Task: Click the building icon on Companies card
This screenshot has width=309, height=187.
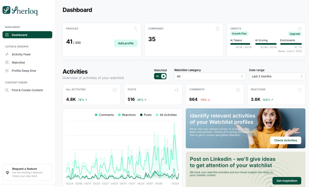Action: coord(218,29)
